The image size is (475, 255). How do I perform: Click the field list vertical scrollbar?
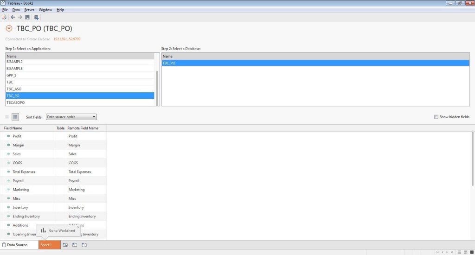(x=473, y=159)
